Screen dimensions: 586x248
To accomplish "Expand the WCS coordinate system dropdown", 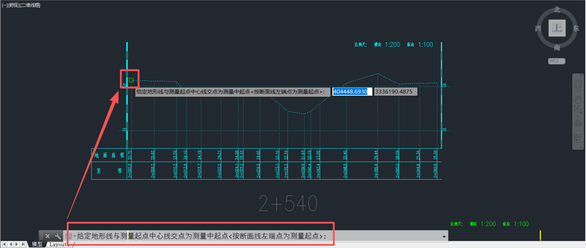I will pyautogui.click(x=556, y=61).
